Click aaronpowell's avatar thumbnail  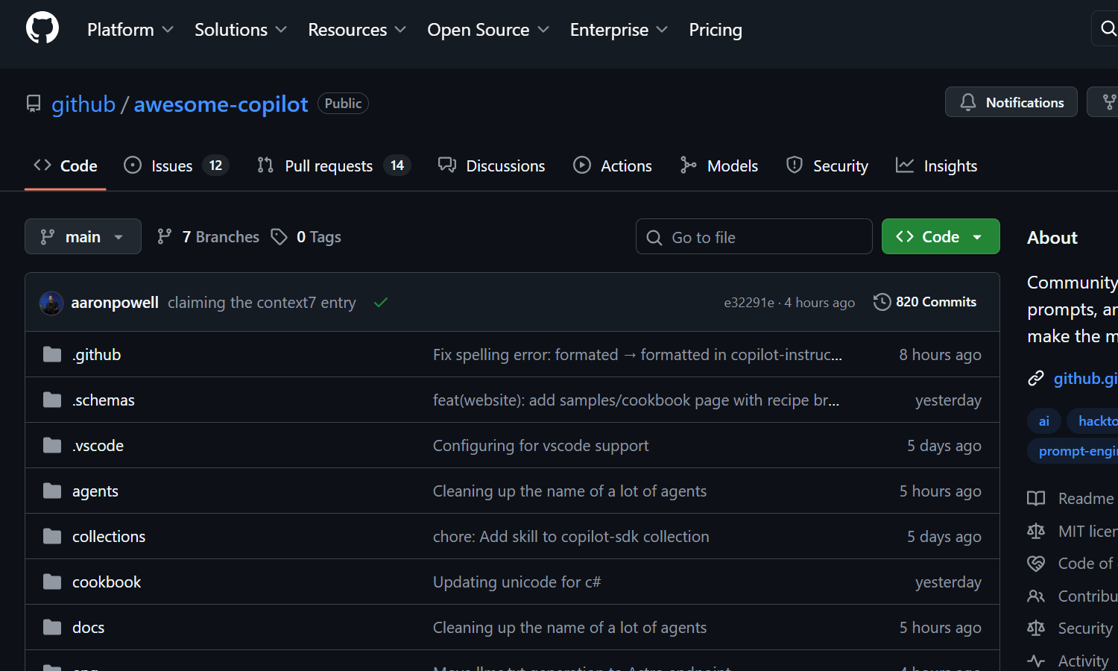click(x=51, y=303)
